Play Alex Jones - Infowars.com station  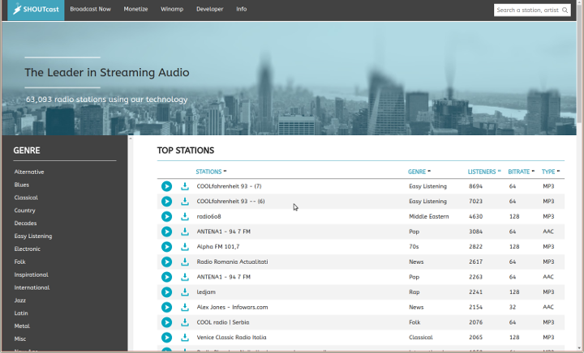click(x=166, y=308)
